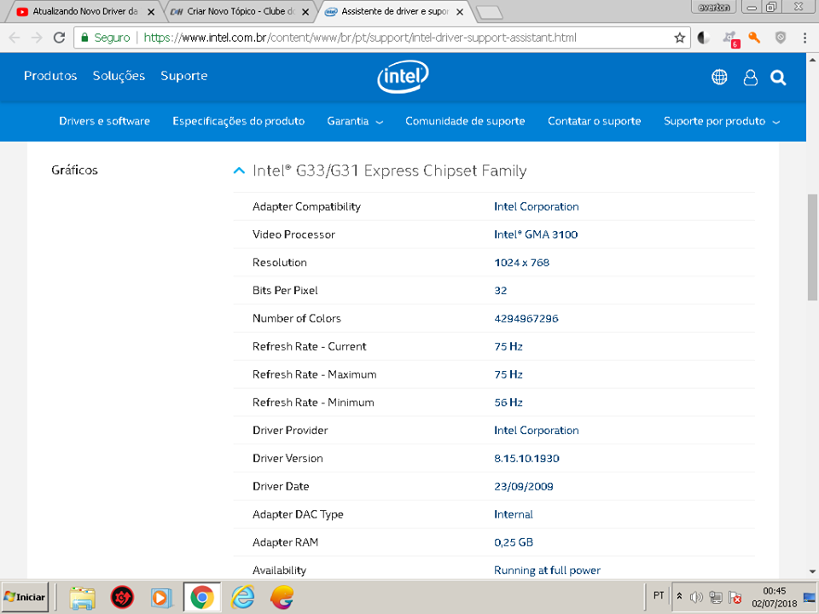Screen dimensions: 819x614
Task: Click the volume speaker tray icon
Action: click(x=696, y=597)
